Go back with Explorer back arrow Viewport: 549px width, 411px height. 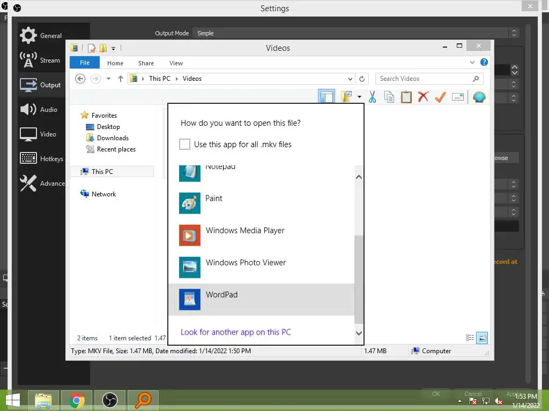pos(80,79)
